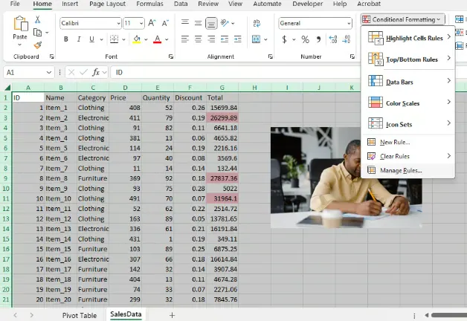Expand the General number format dropdown
The image size is (467, 321).
coord(347,23)
